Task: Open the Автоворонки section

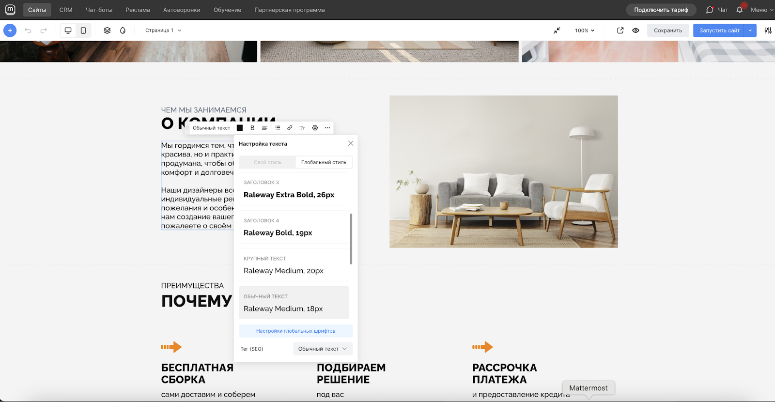Action: pos(182,10)
